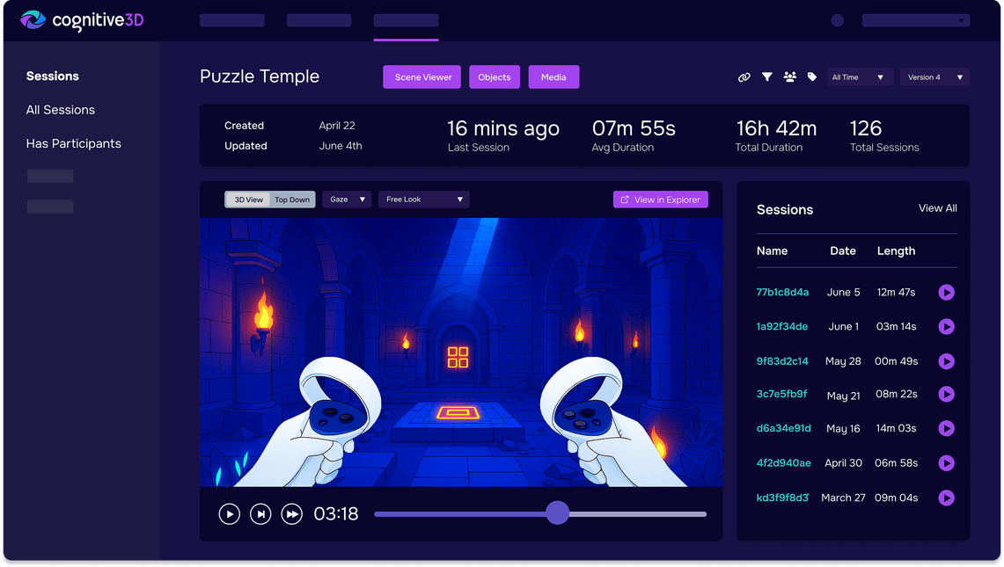Image resolution: width=1004 pixels, height=567 pixels.
Task: Play the May 28 session recording
Action: coord(946,360)
